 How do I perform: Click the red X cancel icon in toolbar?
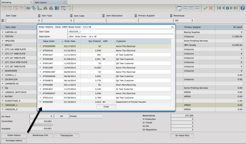[x=211, y=8]
